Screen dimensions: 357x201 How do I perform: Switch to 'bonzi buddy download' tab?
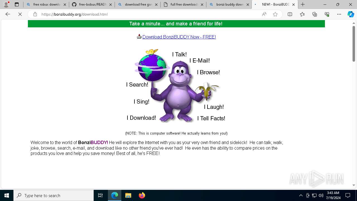click(229, 4)
